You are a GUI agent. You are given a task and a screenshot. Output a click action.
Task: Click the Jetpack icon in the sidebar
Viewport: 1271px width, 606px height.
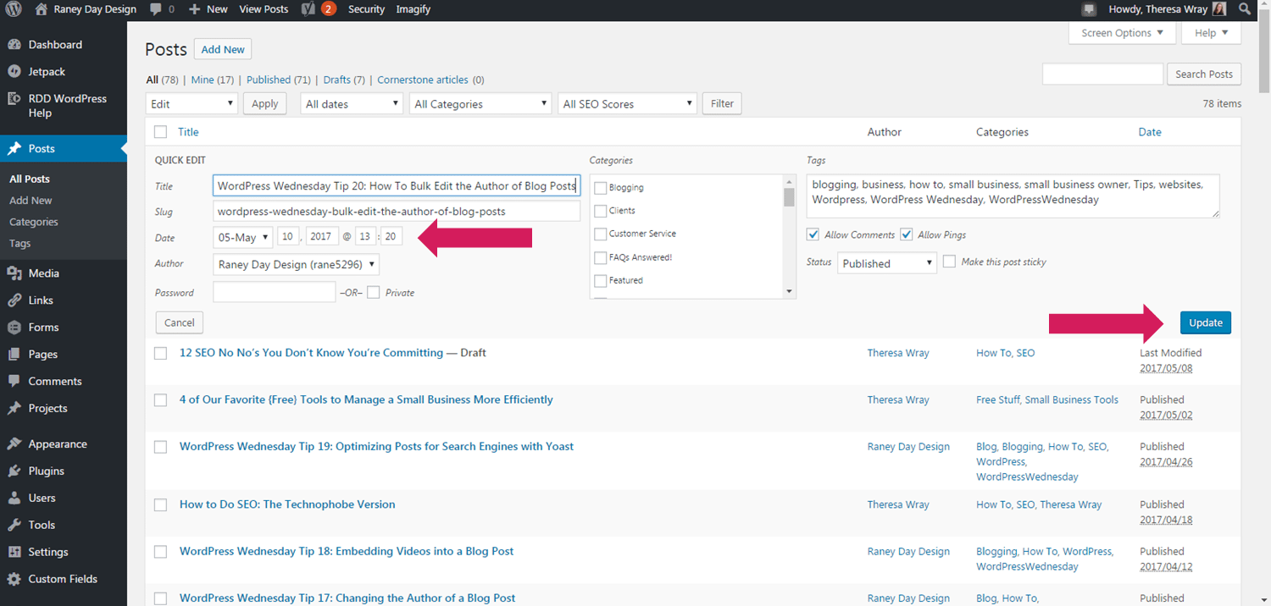(14, 72)
